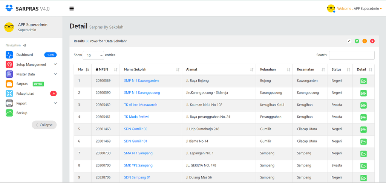Expand the Report menu chevron
This screenshot has width=386, height=183.
coord(55,103)
